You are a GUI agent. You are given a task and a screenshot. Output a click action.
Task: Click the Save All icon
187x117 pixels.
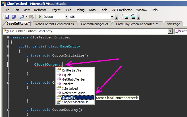(x=14, y=17)
